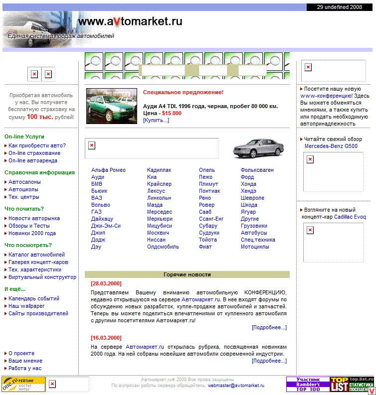Click the green car special offer photo
The width and height of the screenshot is (376, 395).
(112, 106)
